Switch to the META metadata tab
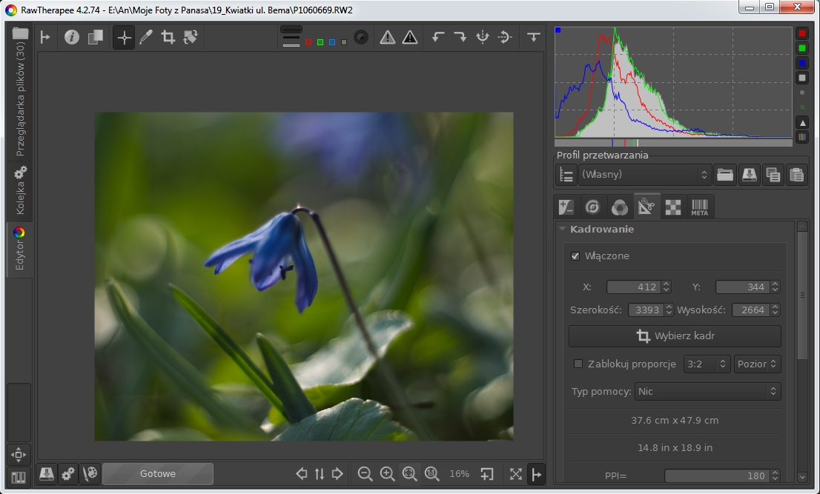This screenshot has width=820, height=494. point(699,207)
